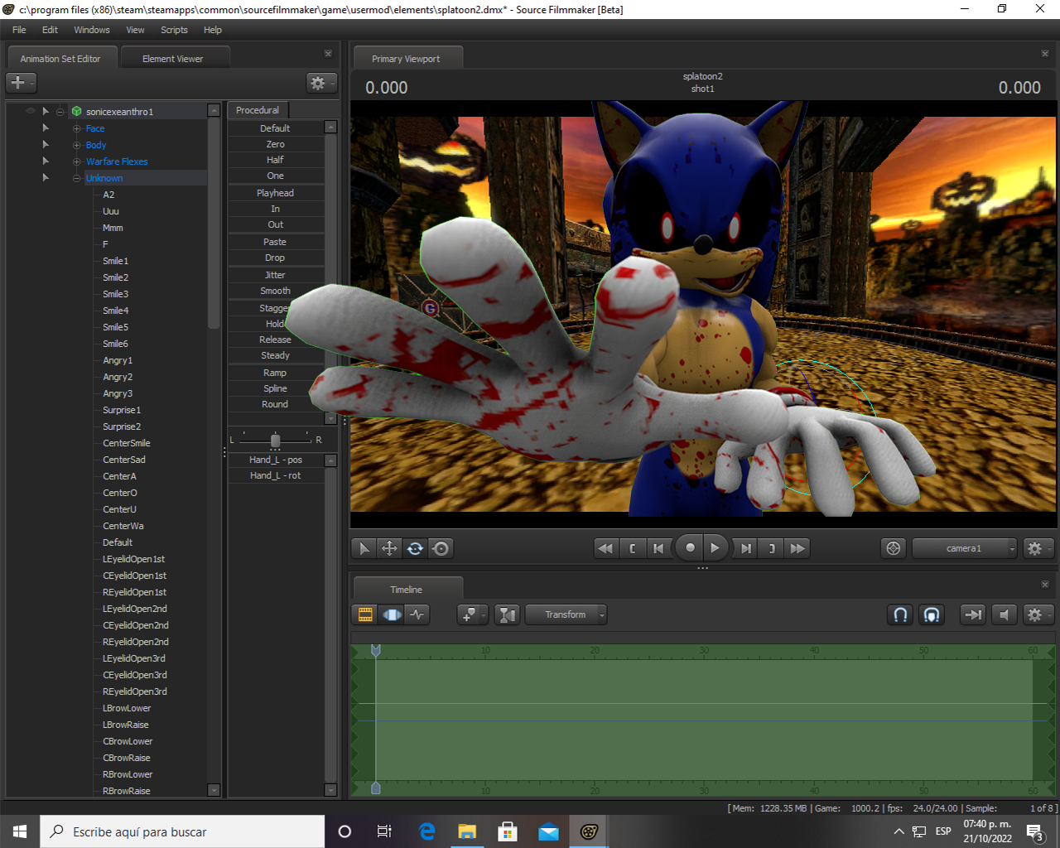The width and height of the screenshot is (1060, 848).
Task: Switch to the Motion Editor mode
Action: point(392,614)
